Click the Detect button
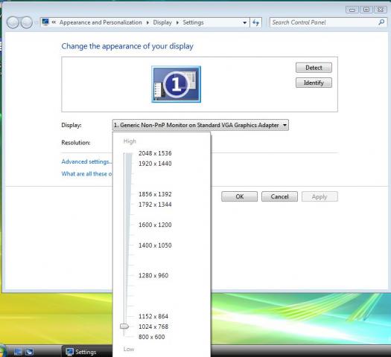Image resolution: width=391 pixels, height=357 pixels. click(314, 68)
